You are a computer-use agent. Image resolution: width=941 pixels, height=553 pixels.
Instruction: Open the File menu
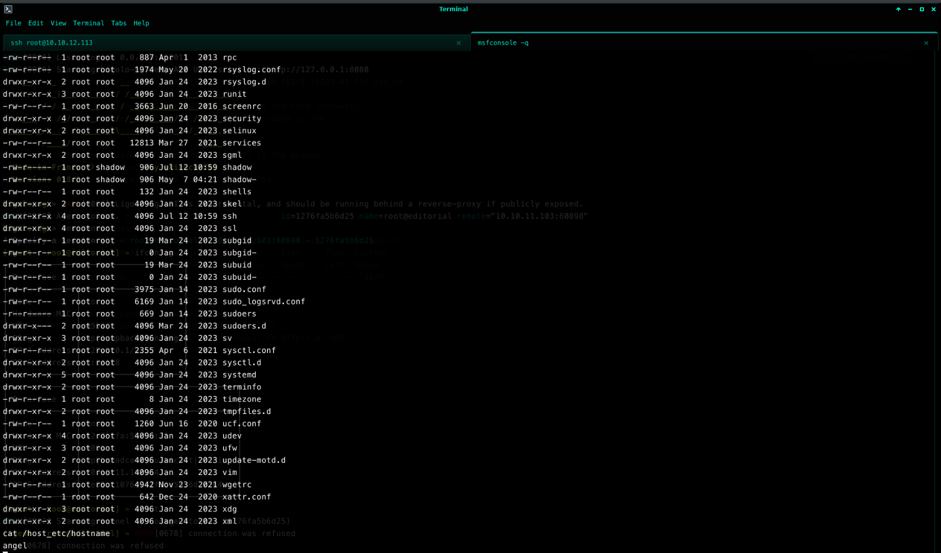[x=13, y=23]
